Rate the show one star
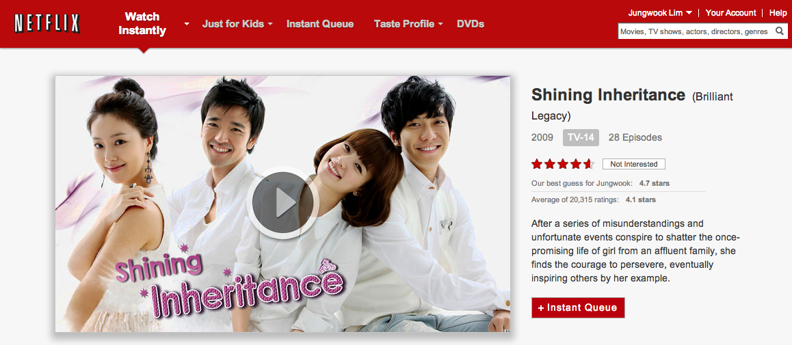 tap(536, 164)
